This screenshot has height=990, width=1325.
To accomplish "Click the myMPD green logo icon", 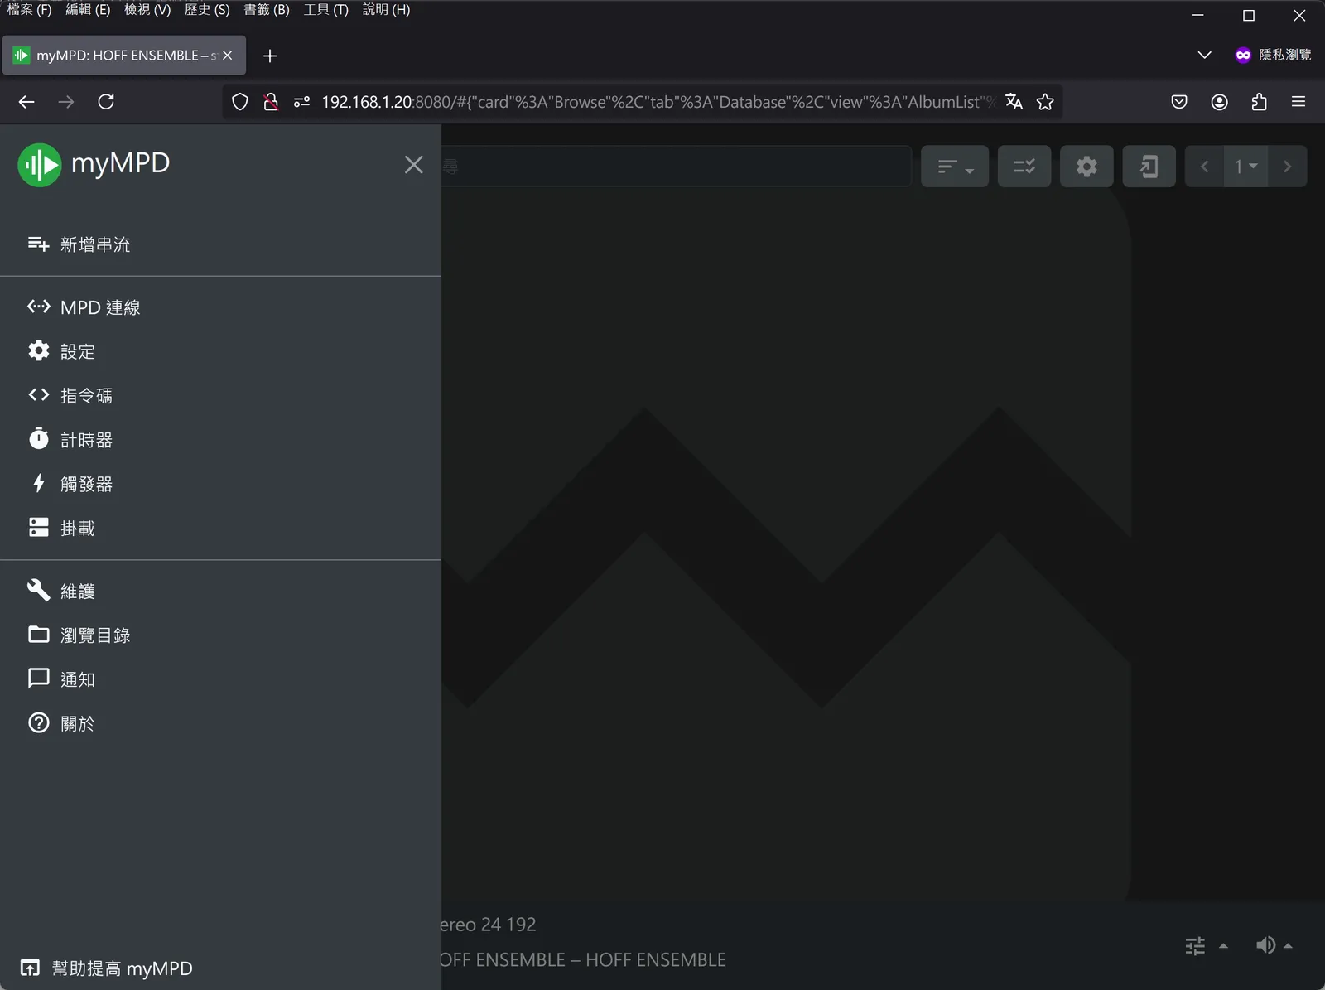I will [x=39, y=165].
